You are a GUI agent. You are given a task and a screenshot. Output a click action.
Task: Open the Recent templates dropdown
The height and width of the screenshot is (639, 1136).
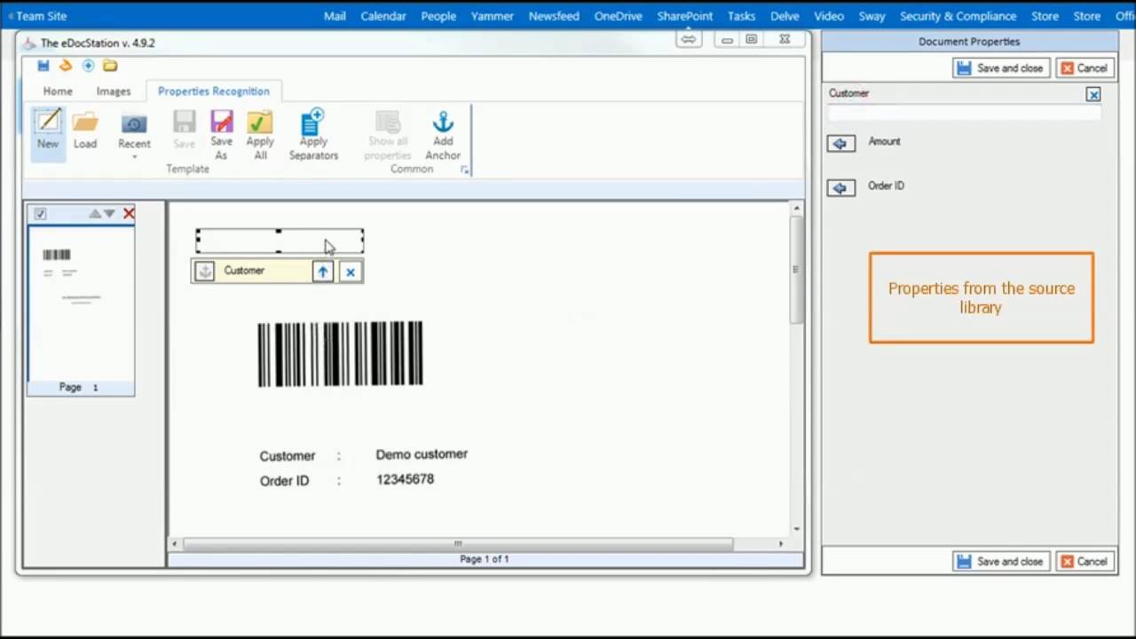134,135
